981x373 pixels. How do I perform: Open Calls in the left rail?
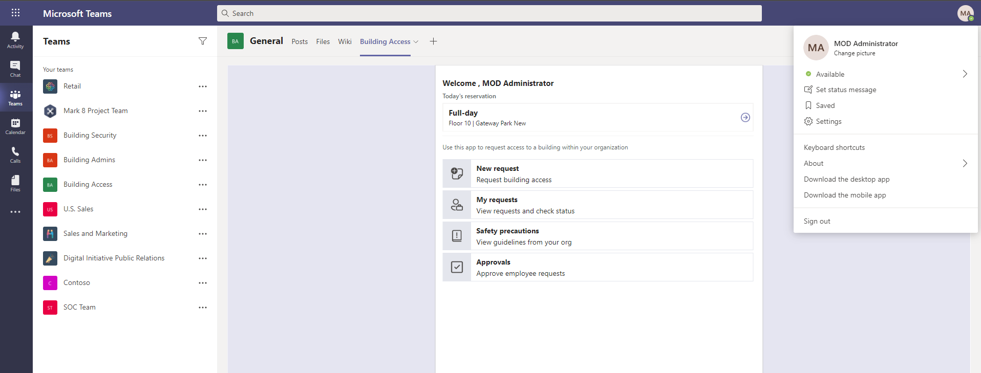tap(15, 155)
